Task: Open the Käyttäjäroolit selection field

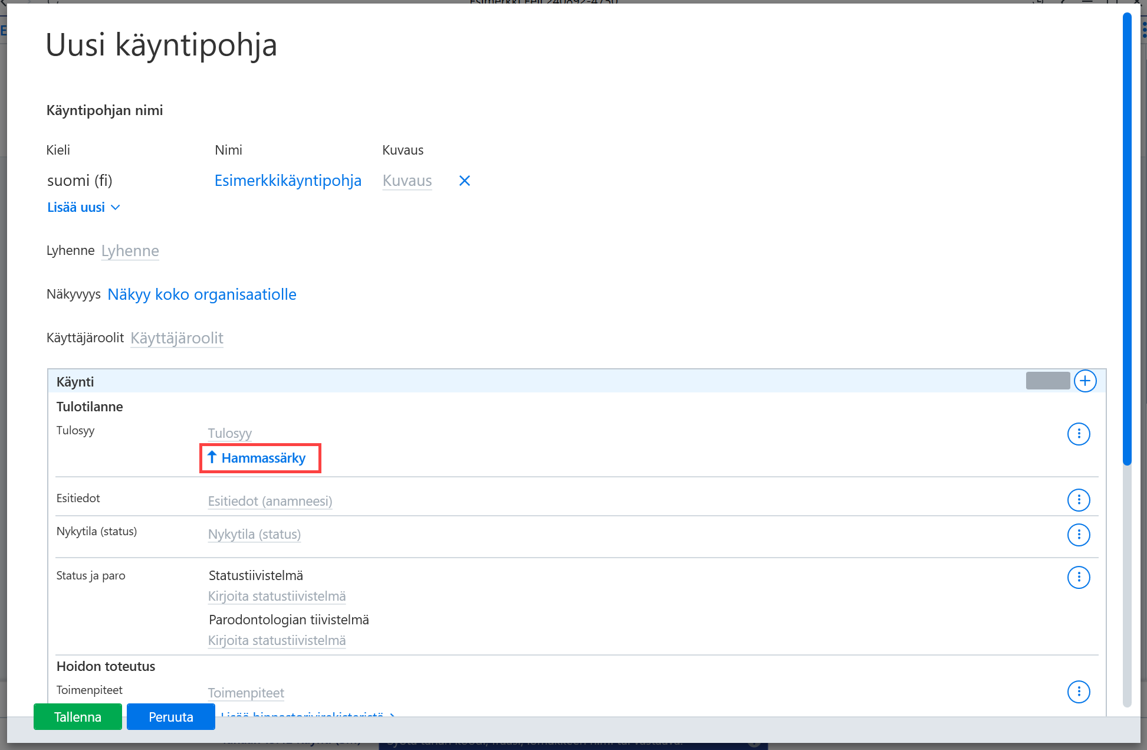Action: 177,338
